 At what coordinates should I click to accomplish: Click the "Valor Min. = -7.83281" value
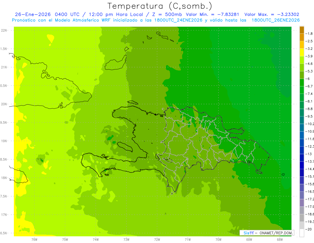click(x=213, y=14)
